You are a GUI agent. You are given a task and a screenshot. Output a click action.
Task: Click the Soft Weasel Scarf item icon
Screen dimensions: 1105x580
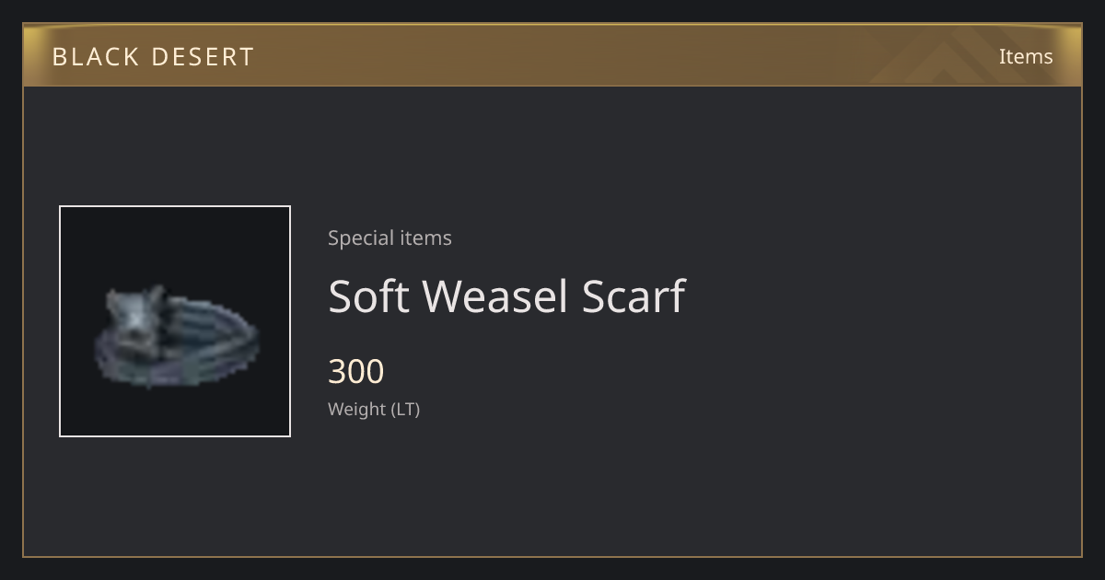click(x=175, y=321)
